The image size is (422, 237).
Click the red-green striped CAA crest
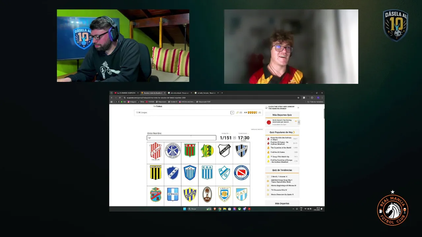(190, 150)
